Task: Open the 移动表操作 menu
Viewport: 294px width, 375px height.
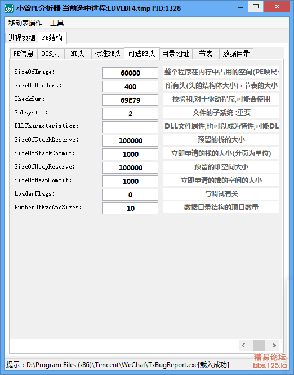Action: 25,23
